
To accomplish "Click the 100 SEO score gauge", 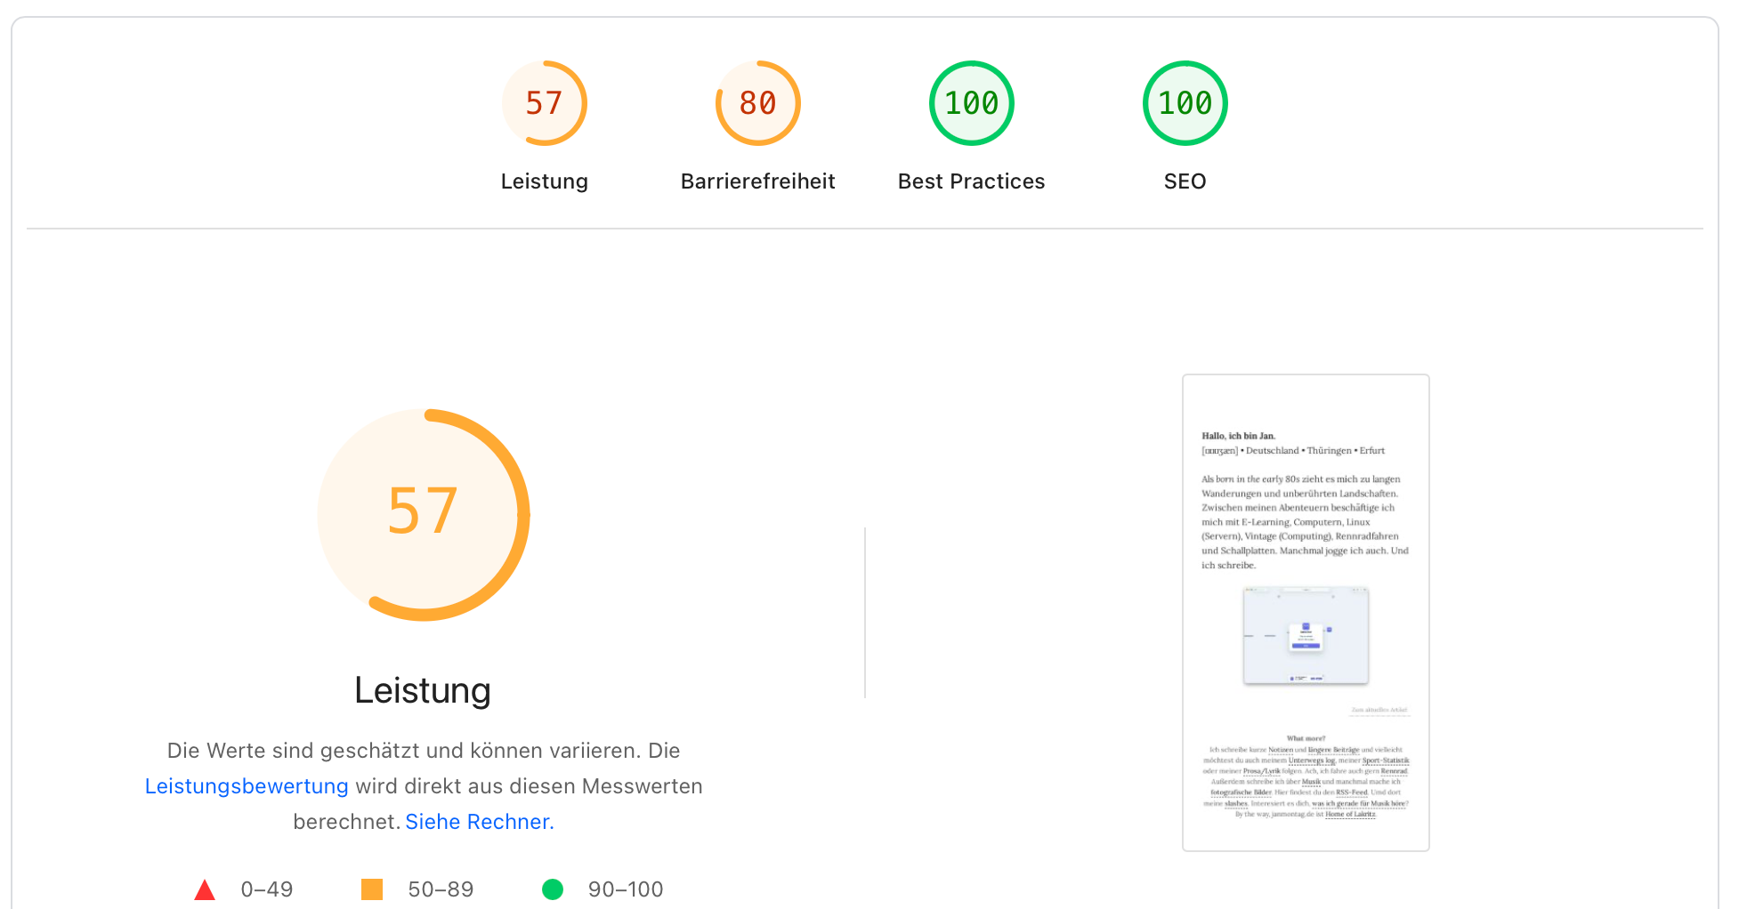I will point(1185,102).
